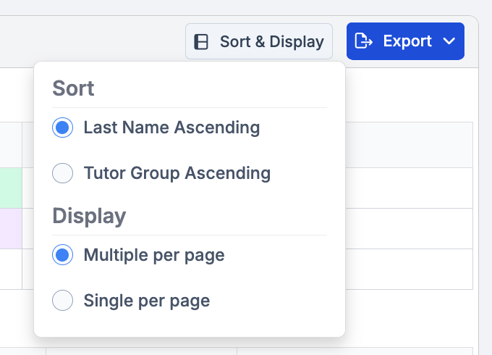
Task: Select Tutor Group Ascending sort option
Action: pyautogui.click(x=63, y=173)
